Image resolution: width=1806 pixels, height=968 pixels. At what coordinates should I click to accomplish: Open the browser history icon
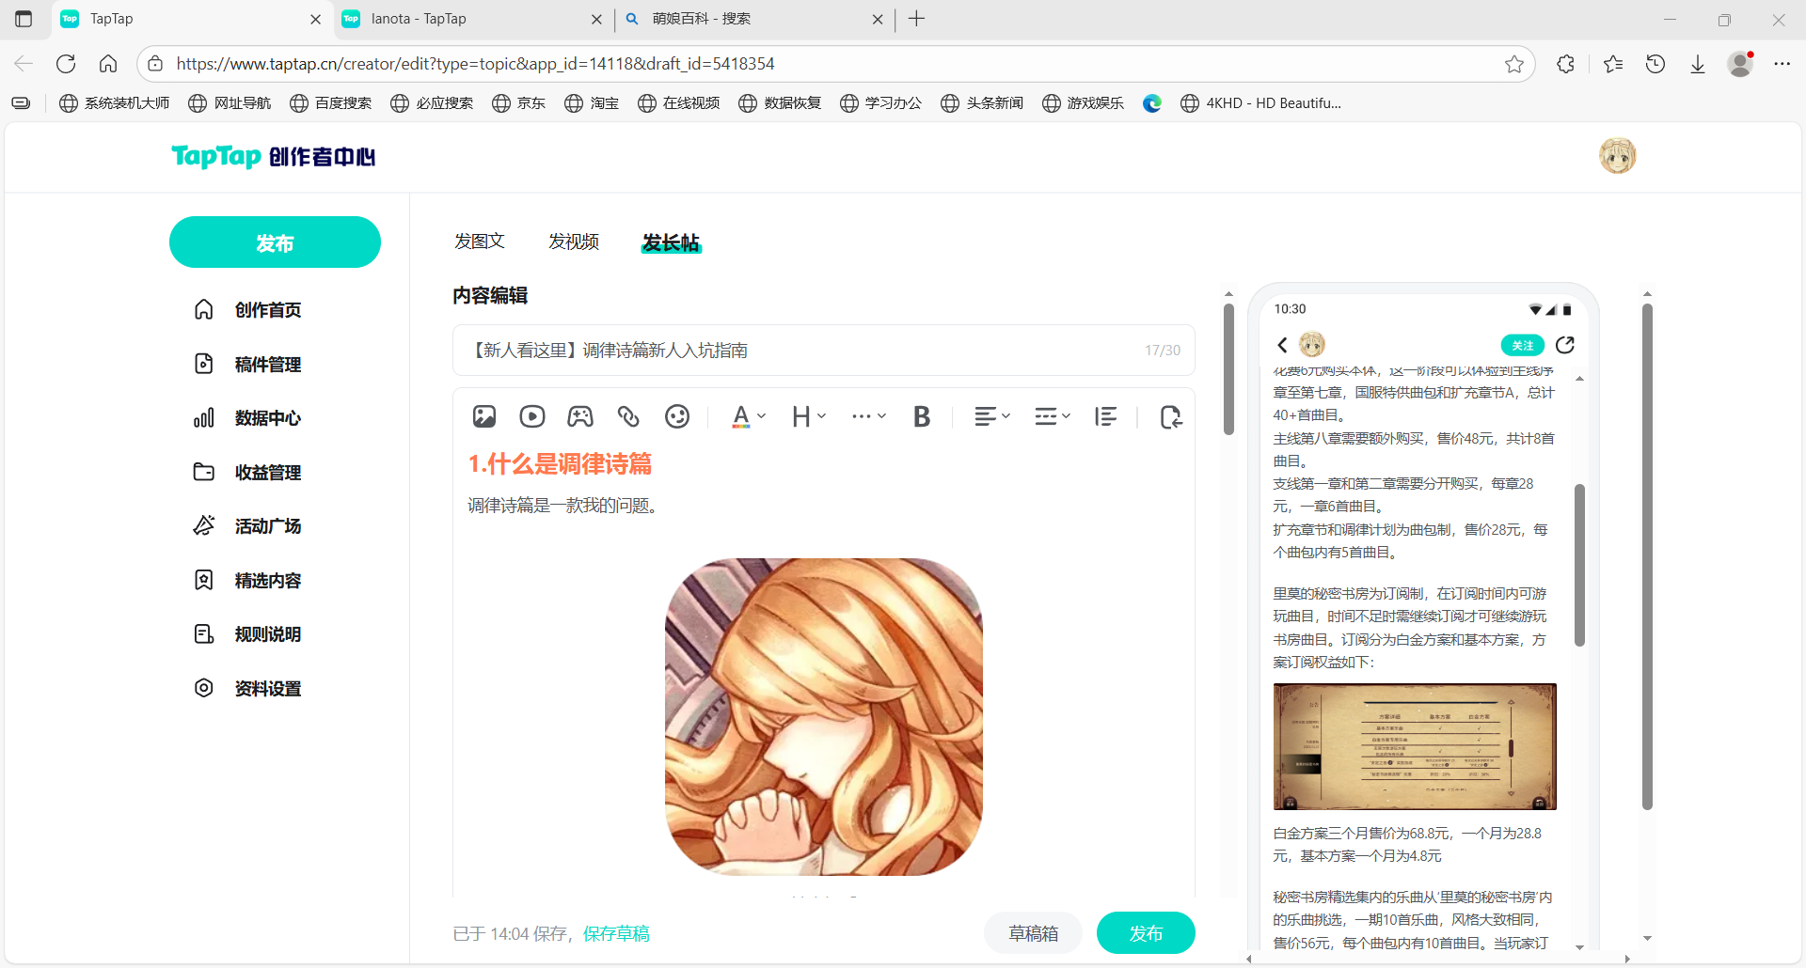[x=1655, y=64]
